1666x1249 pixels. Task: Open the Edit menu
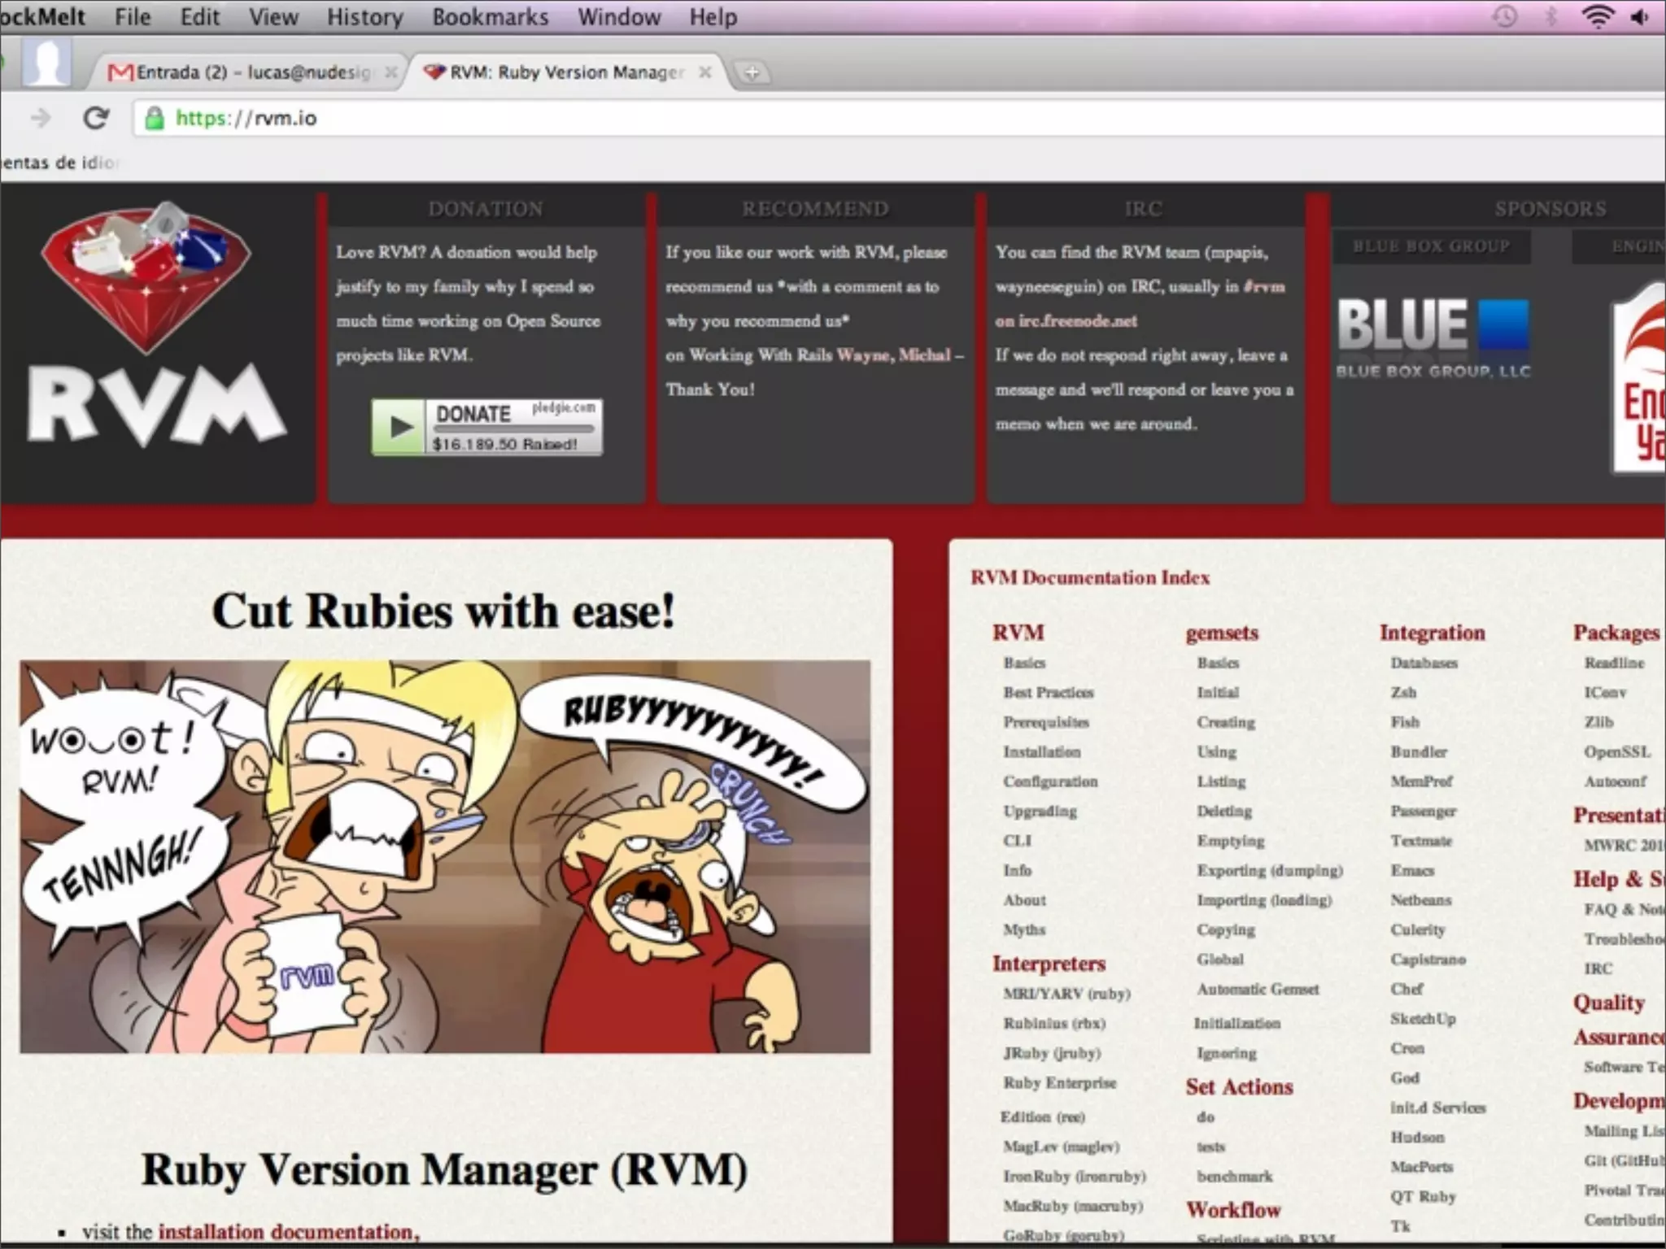point(200,17)
